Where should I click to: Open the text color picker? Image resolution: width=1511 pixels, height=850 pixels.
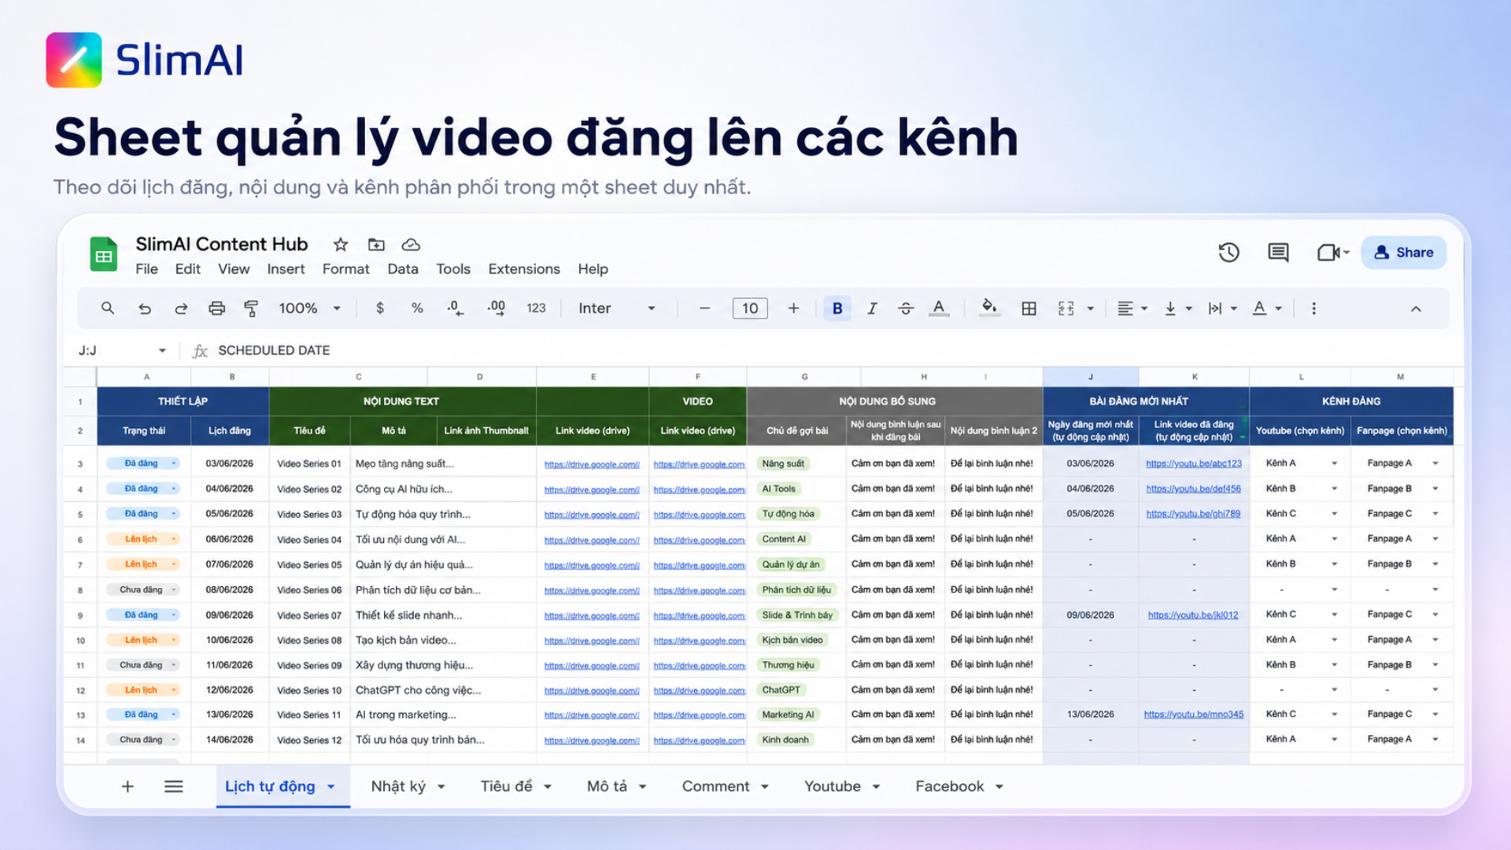point(939,309)
